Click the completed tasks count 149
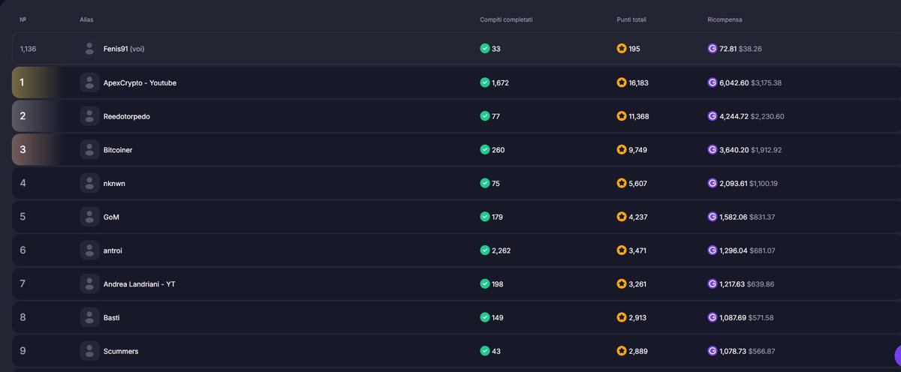The width and height of the screenshot is (901, 372). (x=497, y=317)
